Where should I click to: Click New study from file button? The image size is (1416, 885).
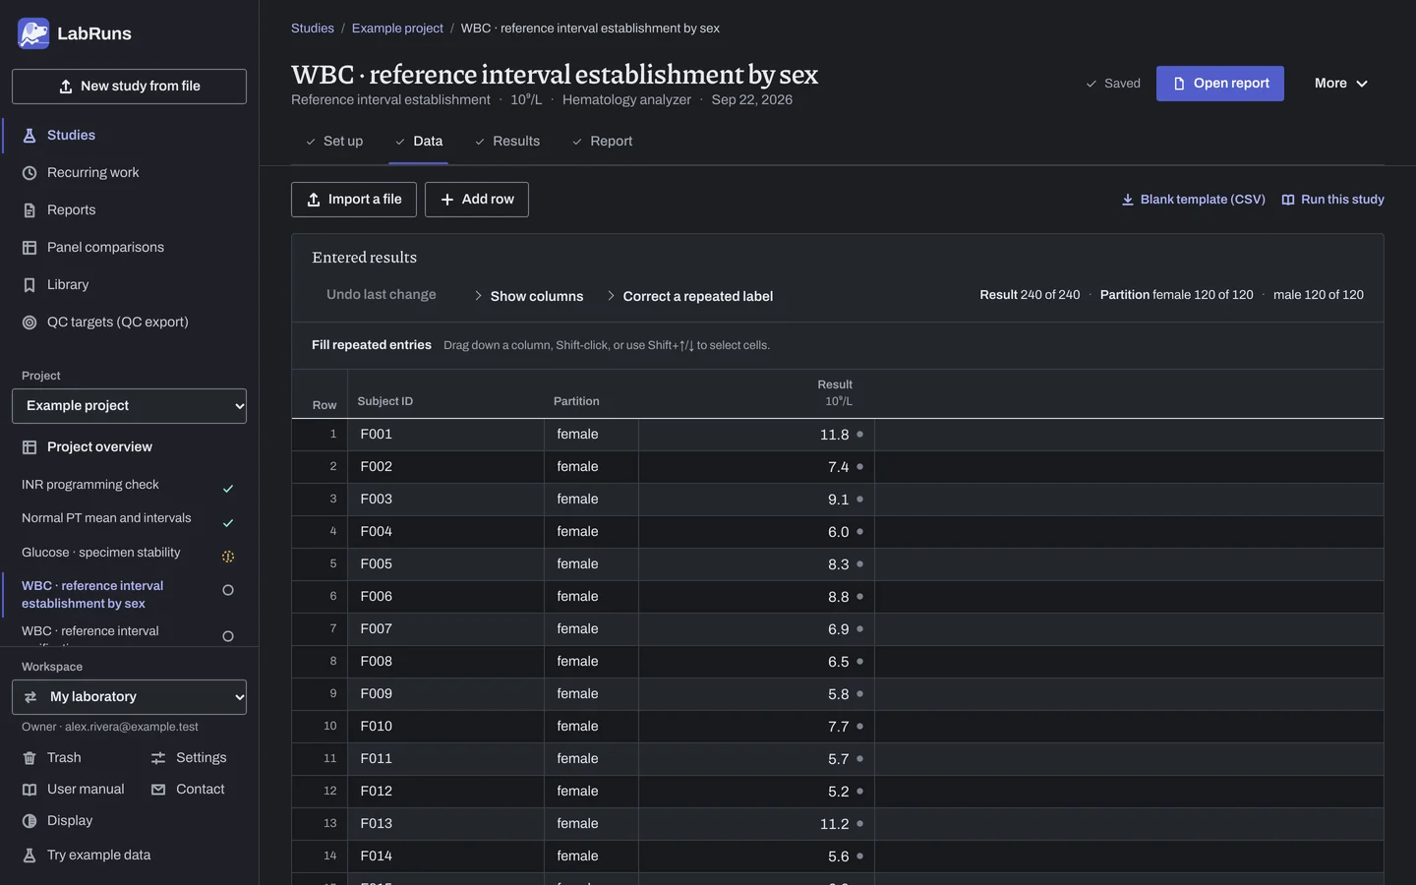pos(129,87)
